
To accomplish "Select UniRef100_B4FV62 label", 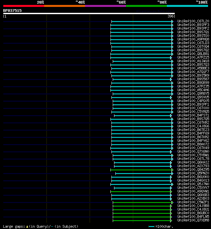I will [x=193, y=140].
